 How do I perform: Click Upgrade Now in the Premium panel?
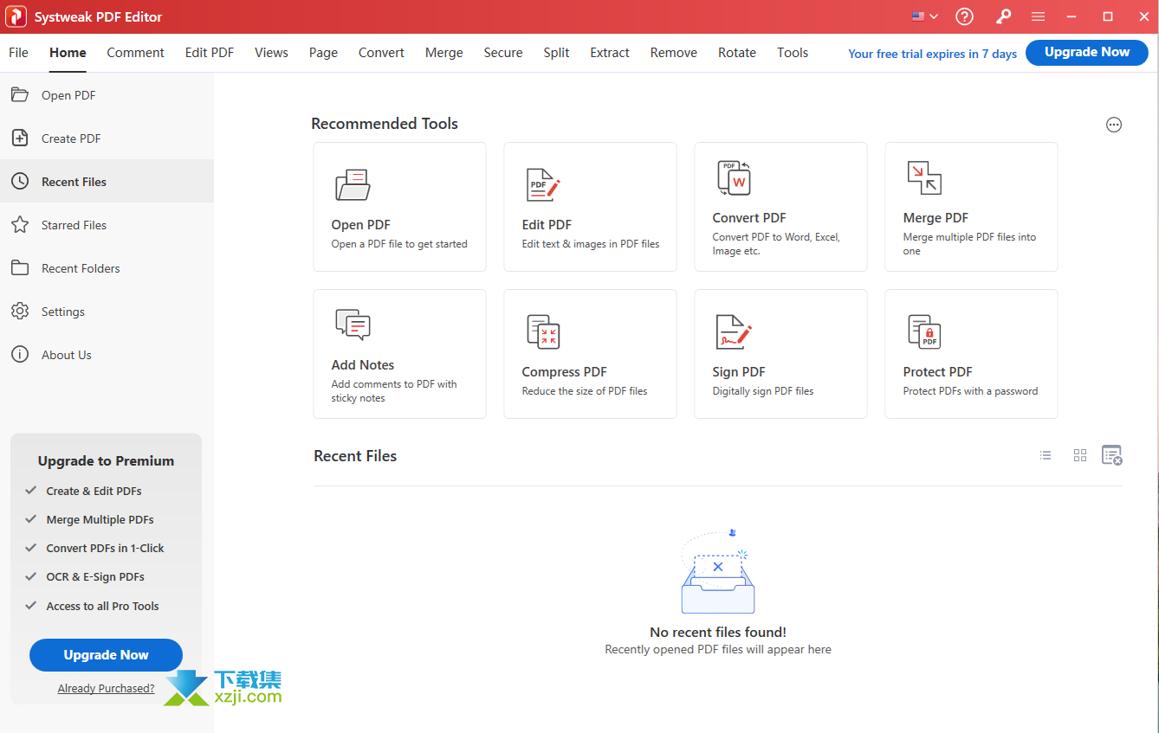106,655
